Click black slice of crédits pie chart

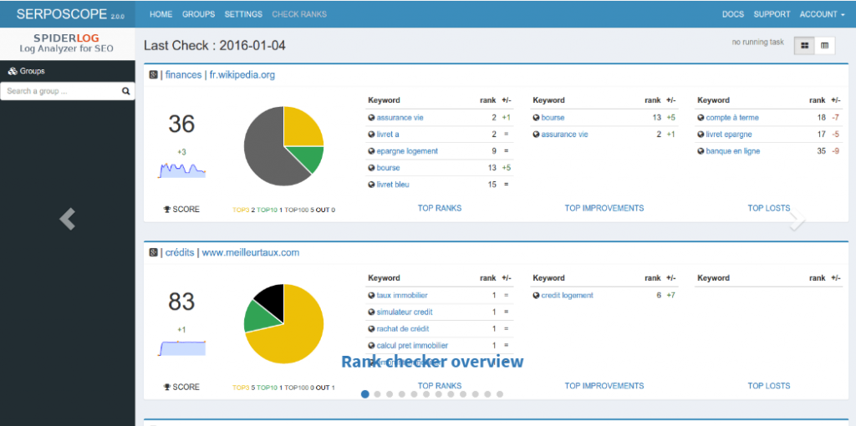272,300
